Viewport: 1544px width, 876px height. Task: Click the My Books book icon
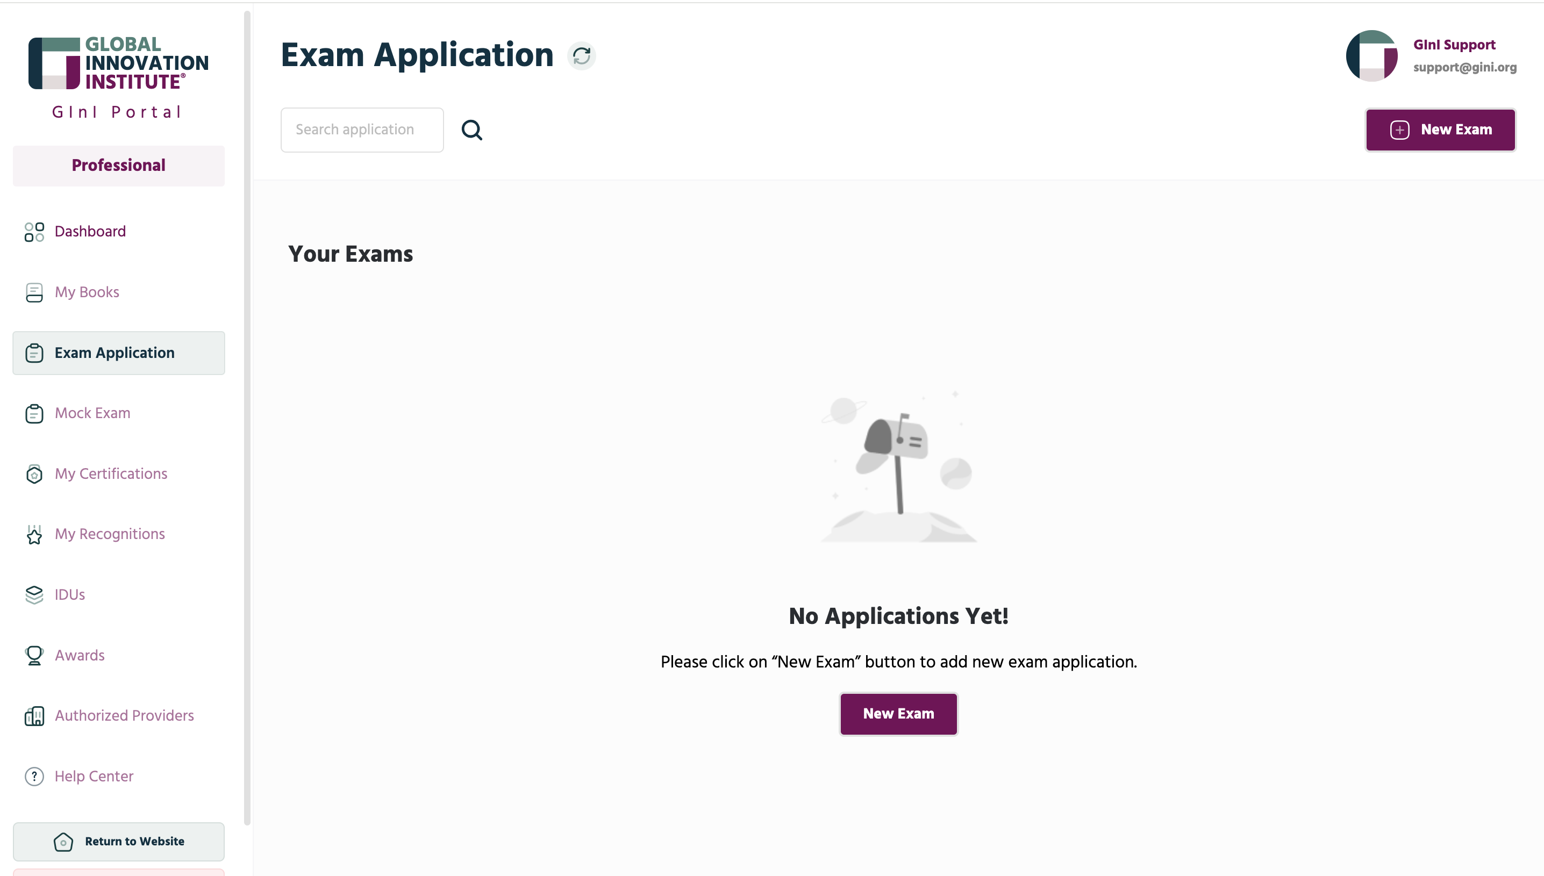(34, 292)
